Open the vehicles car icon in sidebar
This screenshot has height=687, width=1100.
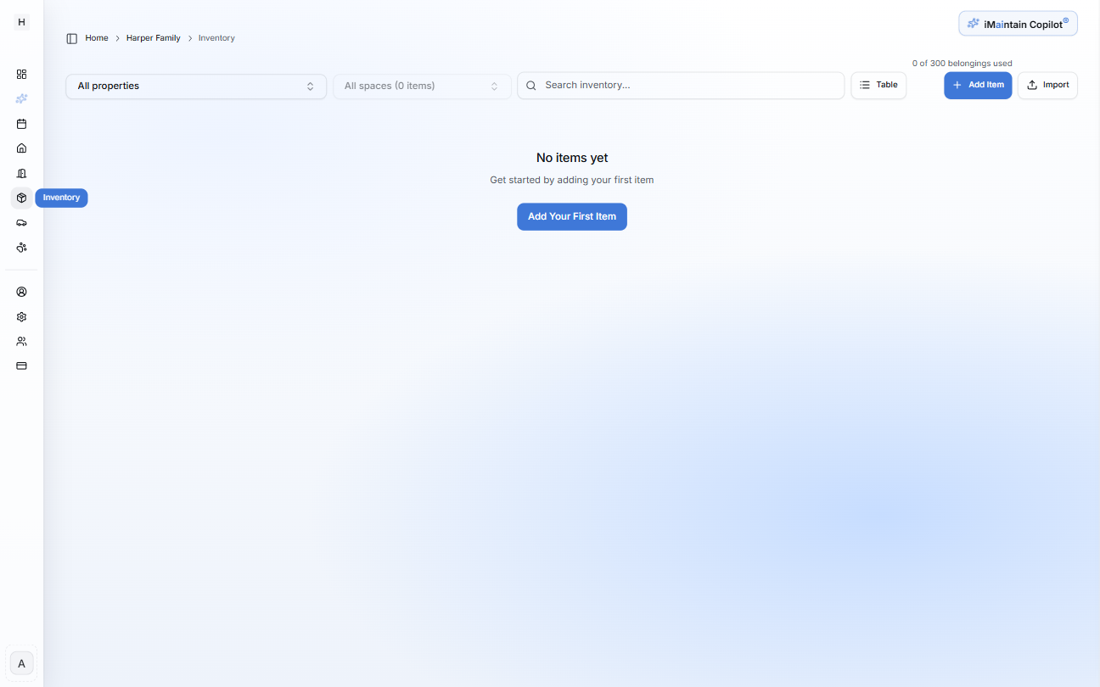[21, 223]
